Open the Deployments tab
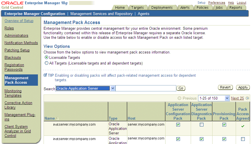The height and width of the screenshot is (144, 251). [162, 8]
